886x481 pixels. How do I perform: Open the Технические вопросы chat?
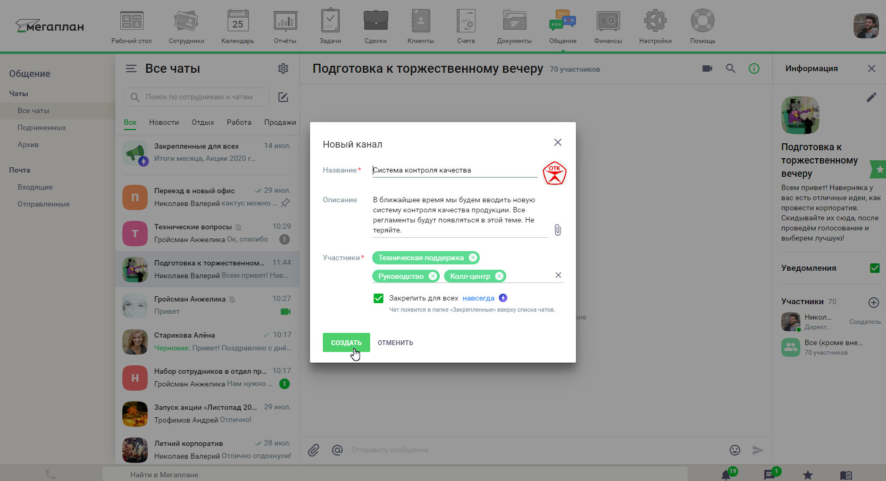pyautogui.click(x=207, y=233)
